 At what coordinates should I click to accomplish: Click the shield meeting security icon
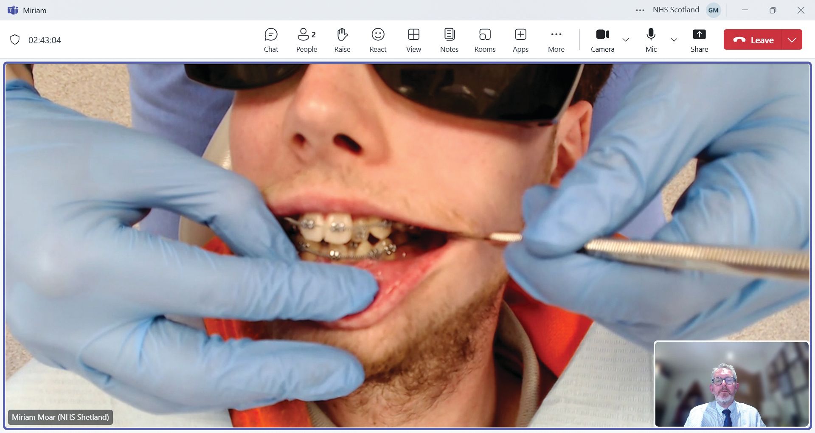click(15, 40)
